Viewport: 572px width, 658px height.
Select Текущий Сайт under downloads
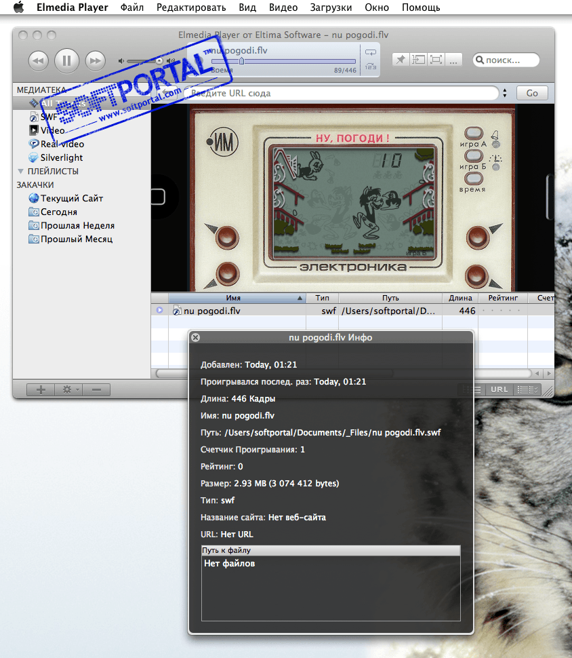point(72,198)
